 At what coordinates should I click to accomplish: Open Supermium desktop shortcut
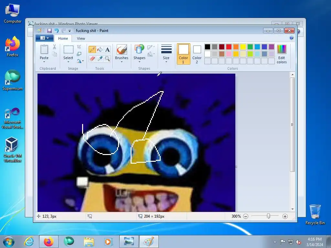pos(13,80)
